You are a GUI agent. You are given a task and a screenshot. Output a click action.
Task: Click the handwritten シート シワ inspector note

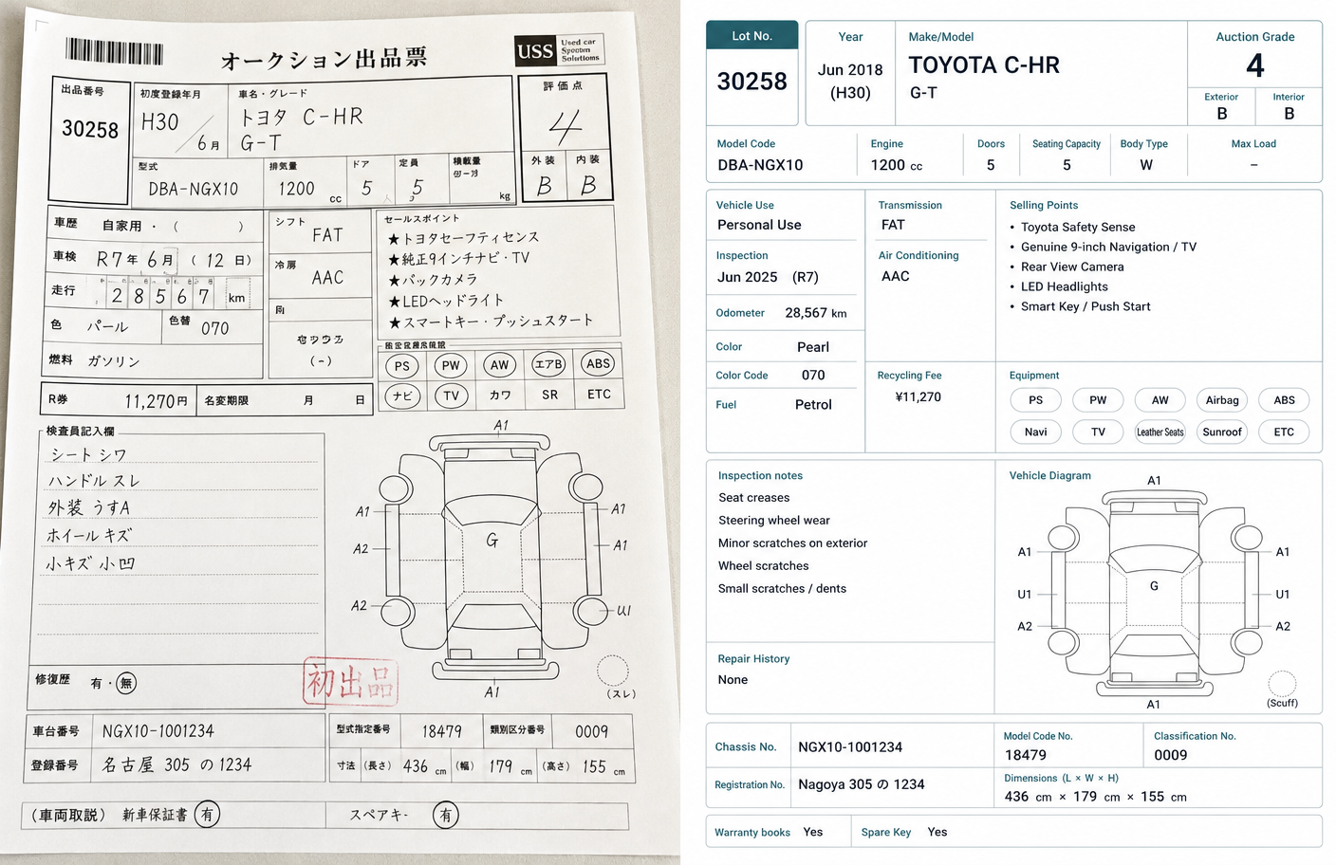pyautogui.click(x=89, y=455)
